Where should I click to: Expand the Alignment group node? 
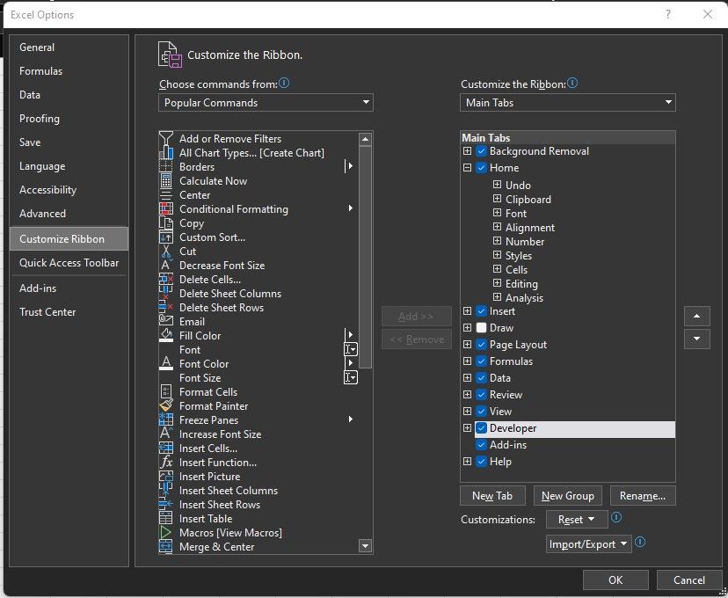[x=497, y=227]
